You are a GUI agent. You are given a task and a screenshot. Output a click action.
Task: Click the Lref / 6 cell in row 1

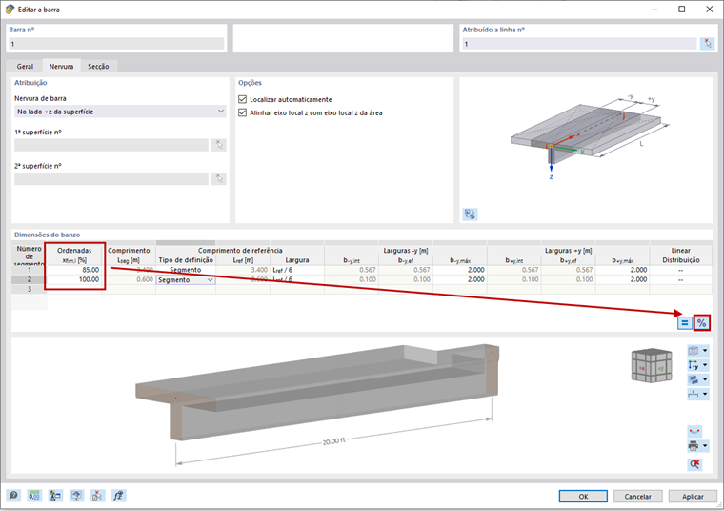click(x=297, y=270)
